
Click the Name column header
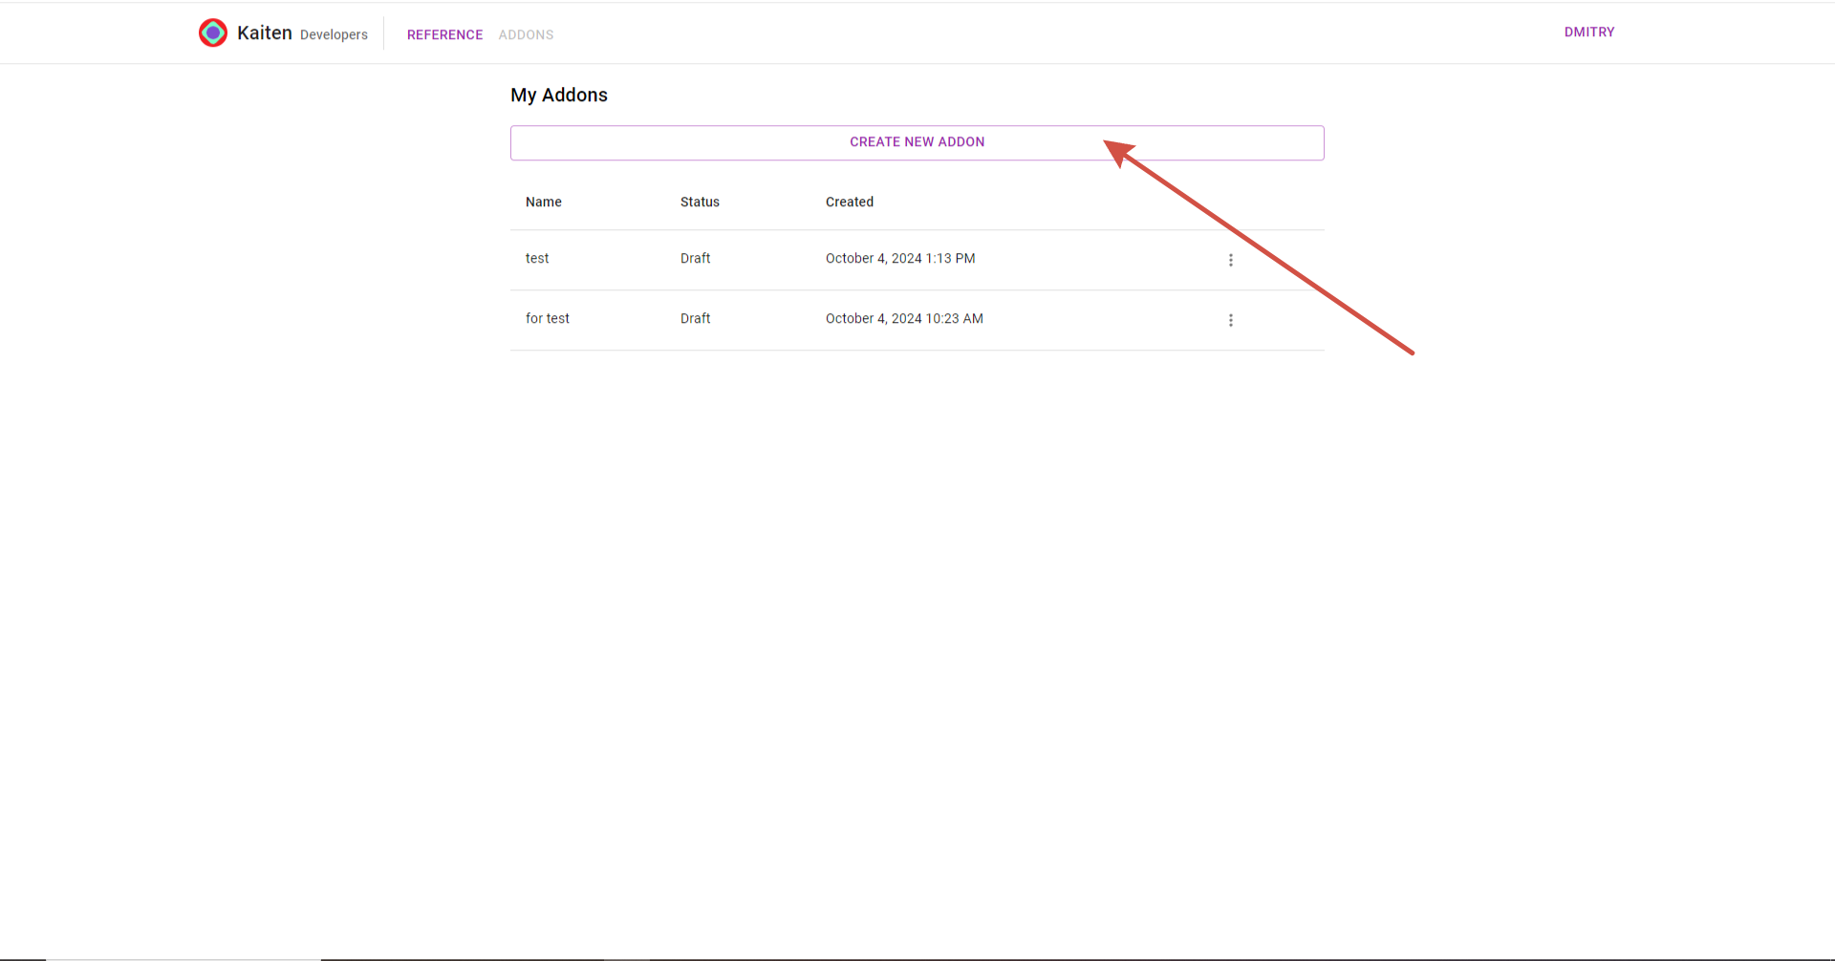pos(543,202)
